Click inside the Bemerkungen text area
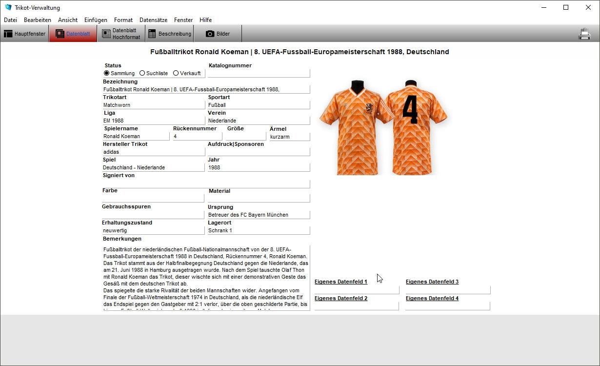 point(206,278)
